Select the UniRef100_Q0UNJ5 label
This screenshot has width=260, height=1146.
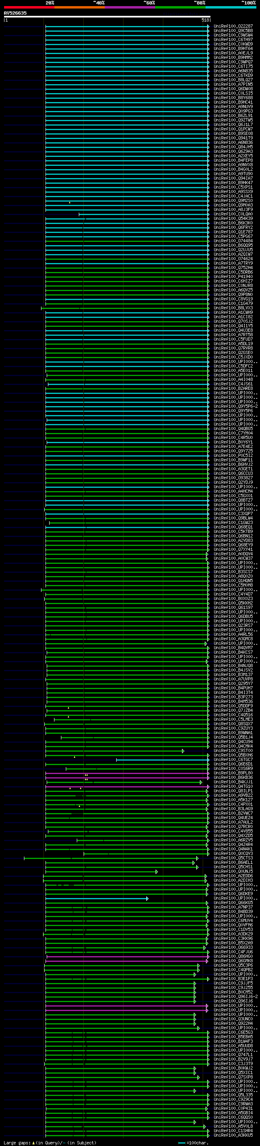click(233, 872)
